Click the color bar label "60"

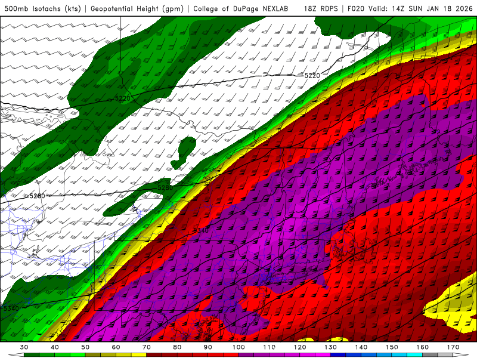[116, 347]
